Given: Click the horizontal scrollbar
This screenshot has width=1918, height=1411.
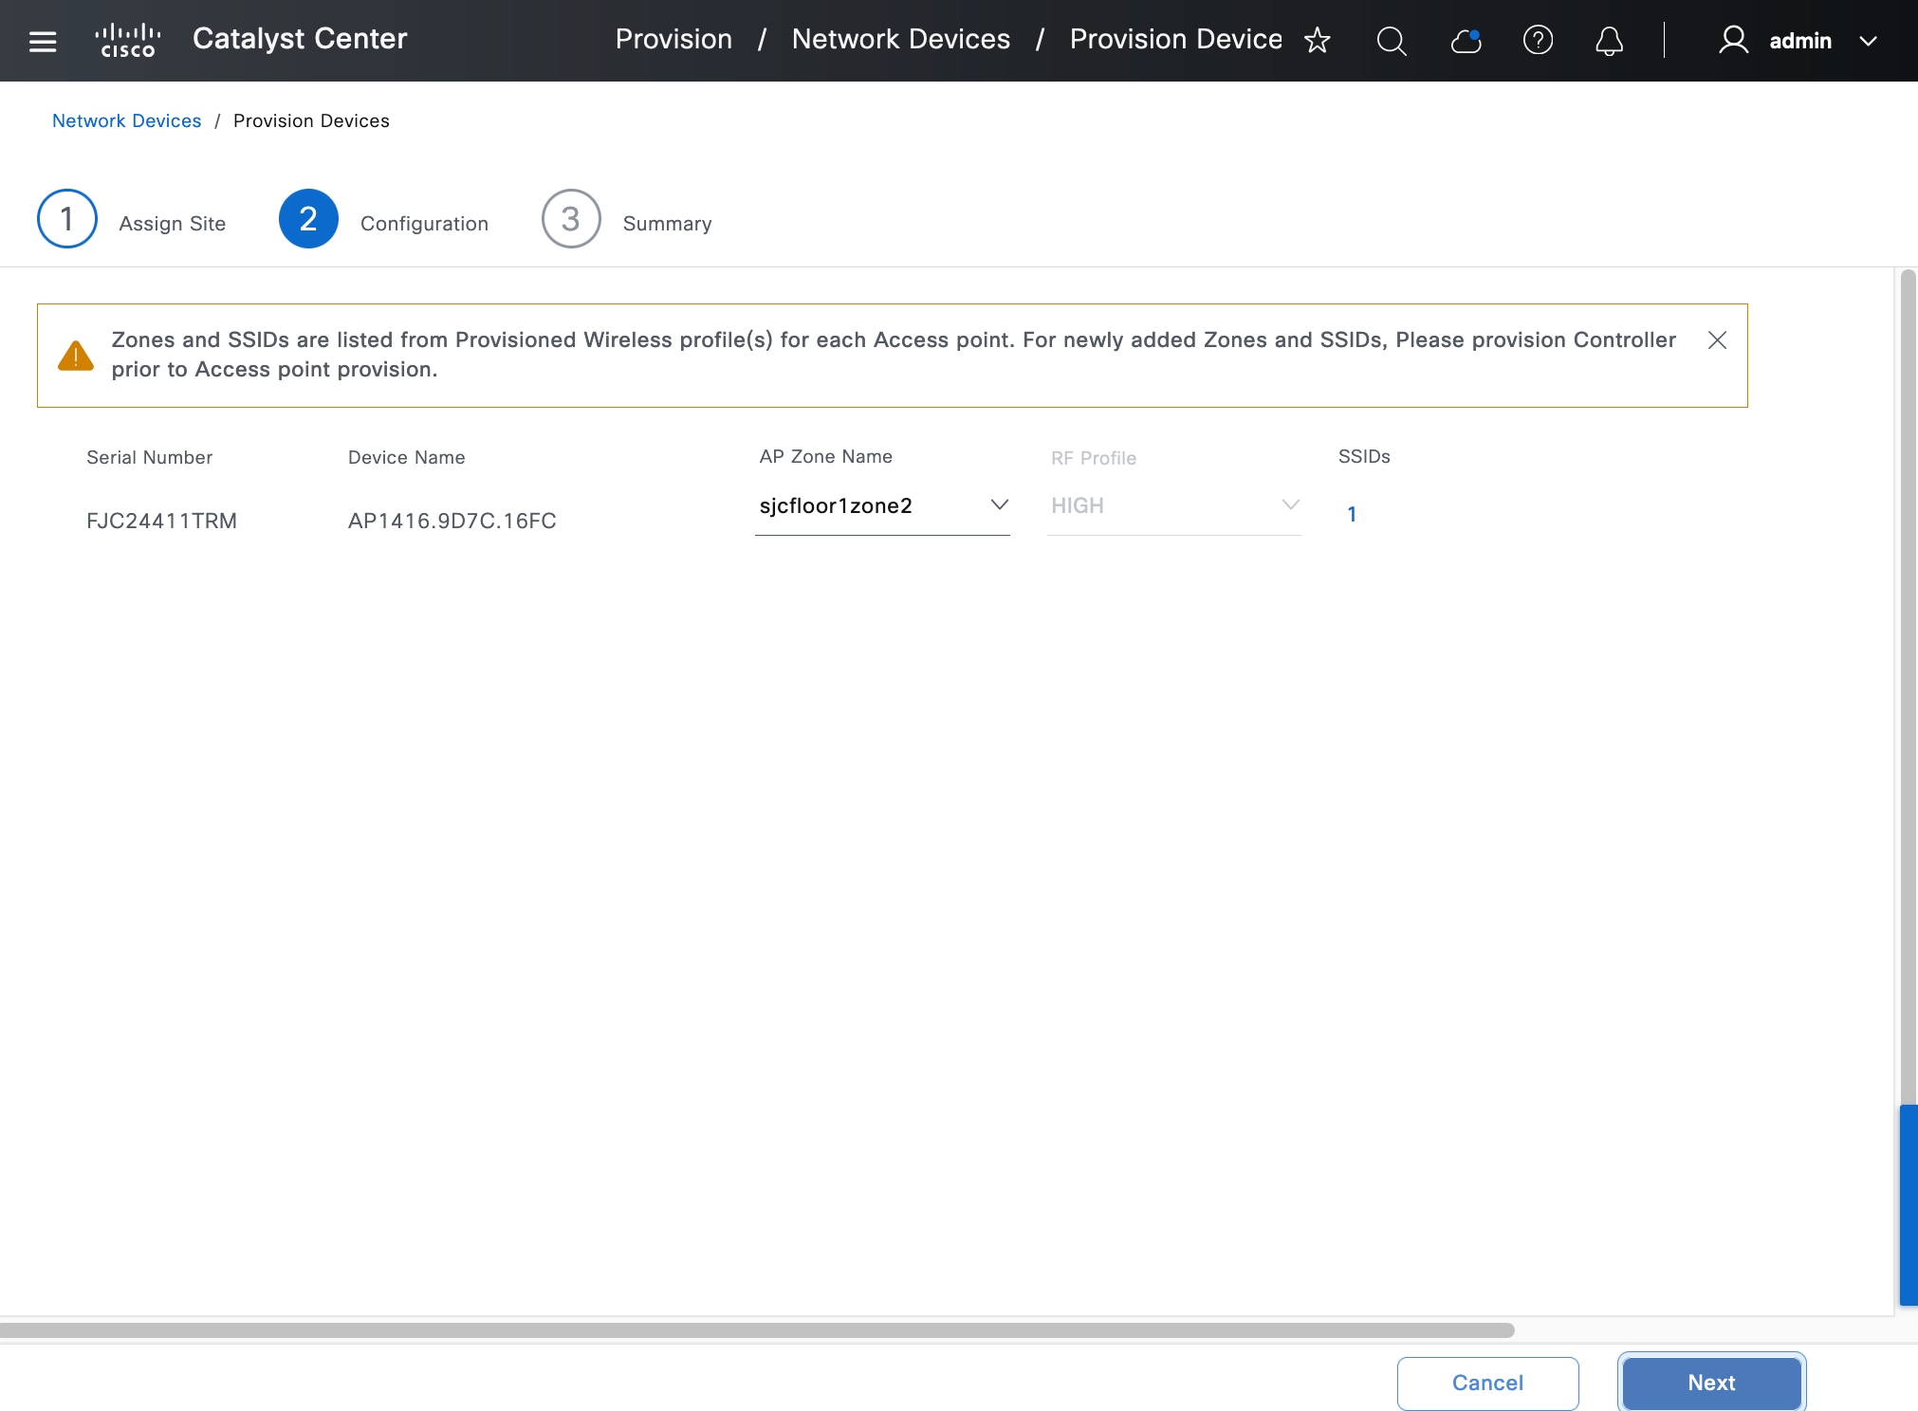Looking at the screenshot, I should (757, 1330).
